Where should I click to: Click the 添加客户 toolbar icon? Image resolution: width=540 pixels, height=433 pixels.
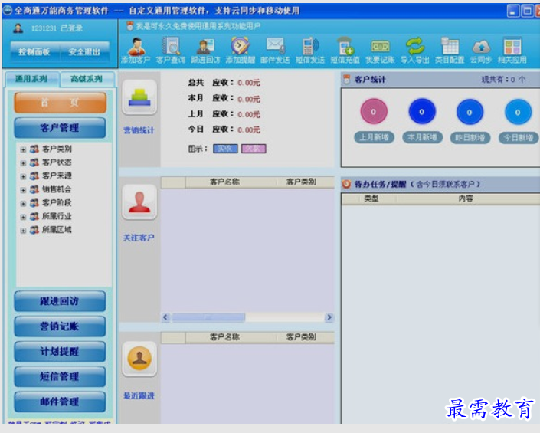pyautogui.click(x=136, y=47)
